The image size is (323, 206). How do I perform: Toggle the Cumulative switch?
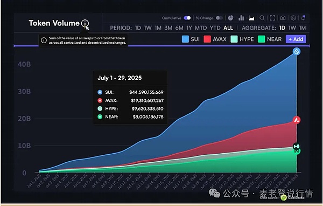[x=187, y=18]
